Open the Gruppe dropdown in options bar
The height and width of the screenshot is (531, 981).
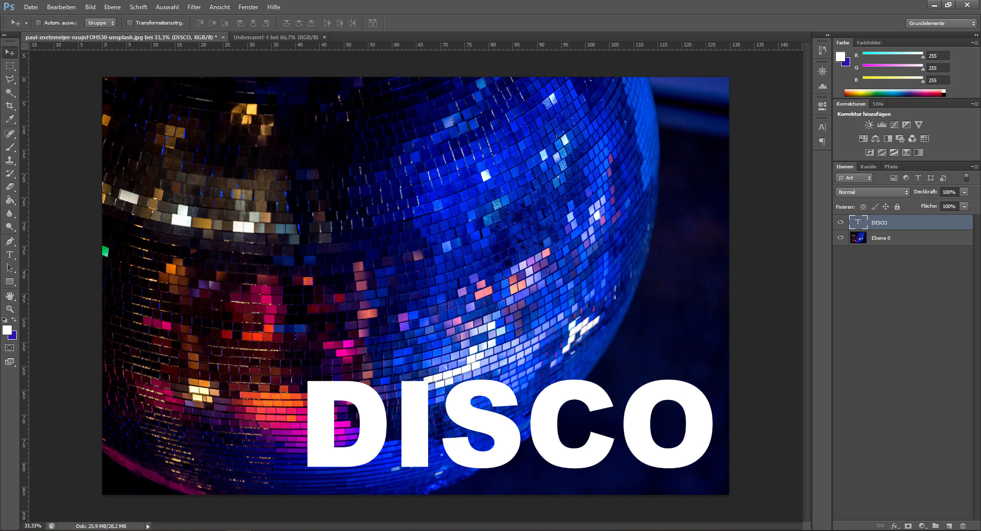[x=101, y=23]
